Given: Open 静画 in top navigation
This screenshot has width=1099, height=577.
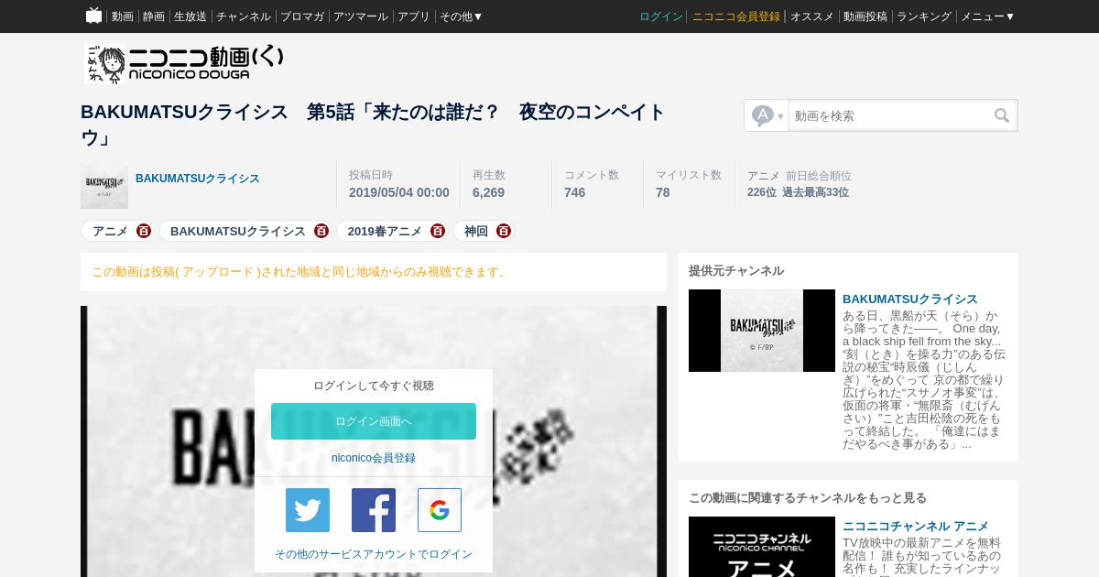Looking at the screenshot, I should pyautogui.click(x=154, y=16).
